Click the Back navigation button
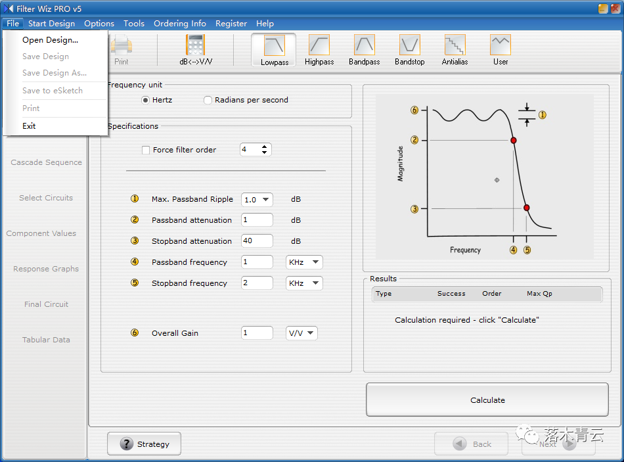The height and width of the screenshot is (462, 624). coord(471,444)
